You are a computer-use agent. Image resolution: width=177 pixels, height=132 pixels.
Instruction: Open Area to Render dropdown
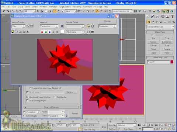18,26
